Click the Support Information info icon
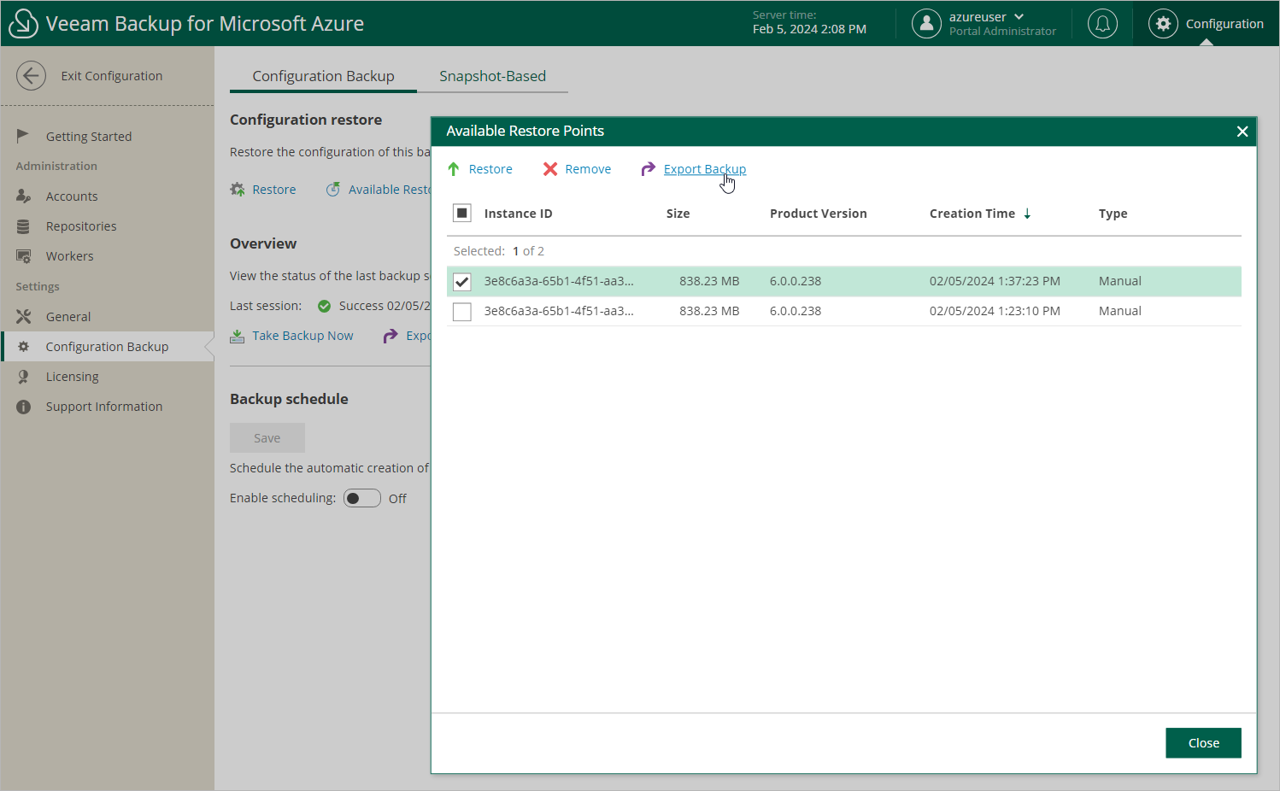The image size is (1280, 791). pyautogui.click(x=23, y=407)
